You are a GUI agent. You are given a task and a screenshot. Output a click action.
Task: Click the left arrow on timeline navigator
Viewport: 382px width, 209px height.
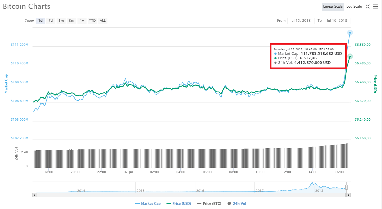pos(34,195)
